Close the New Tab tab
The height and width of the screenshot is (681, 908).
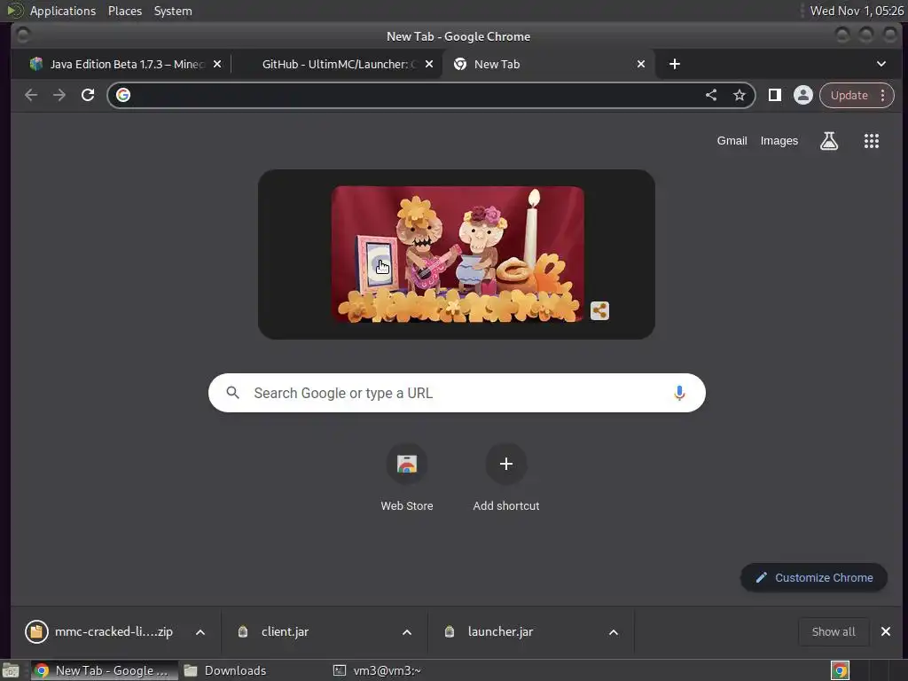click(x=641, y=64)
